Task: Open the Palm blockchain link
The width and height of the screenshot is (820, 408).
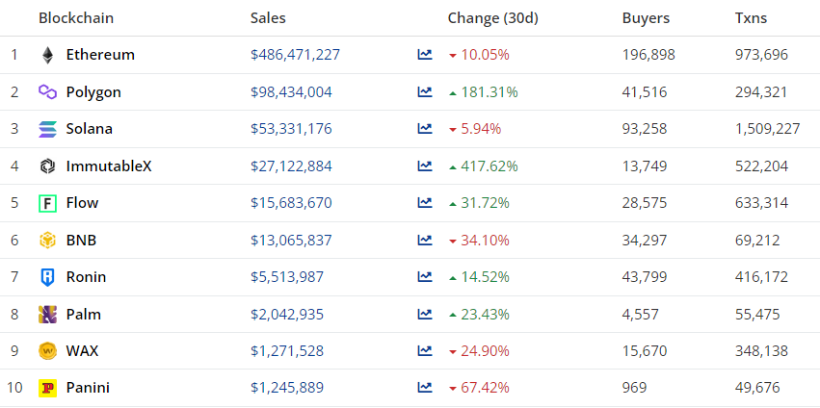Action: (84, 315)
